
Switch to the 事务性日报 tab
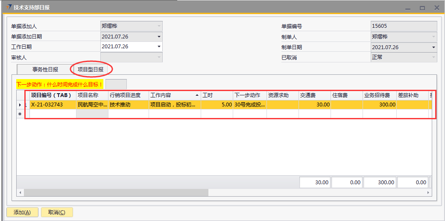point(45,69)
